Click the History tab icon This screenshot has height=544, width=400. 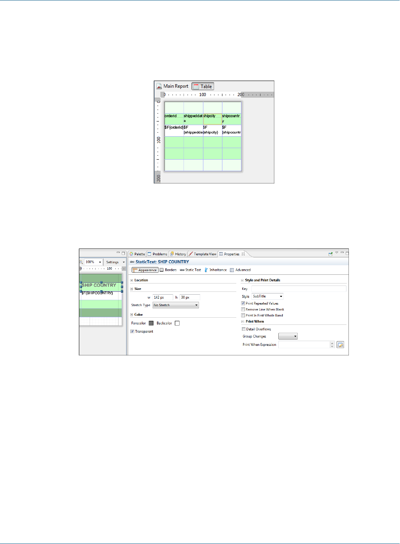172,254
